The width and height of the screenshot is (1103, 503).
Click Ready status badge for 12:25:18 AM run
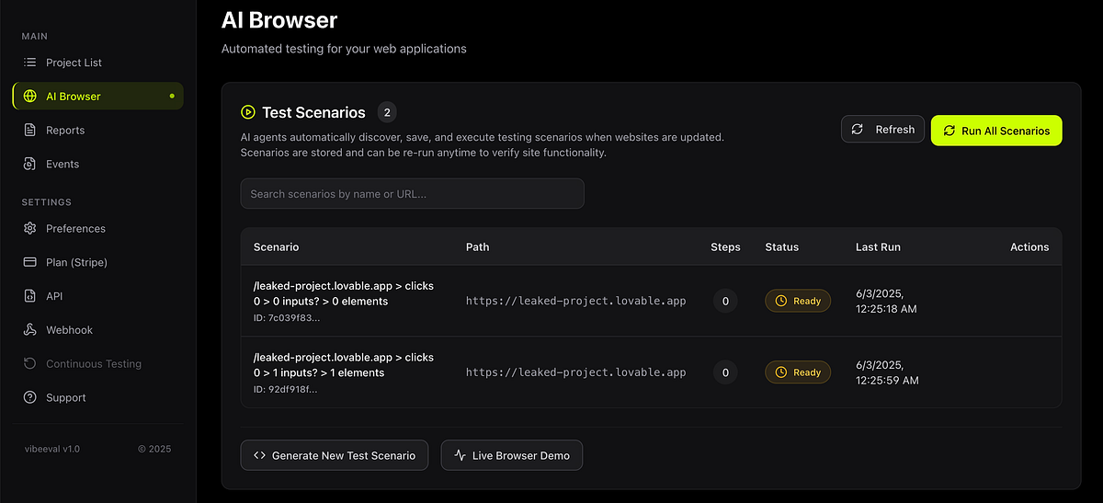(798, 301)
